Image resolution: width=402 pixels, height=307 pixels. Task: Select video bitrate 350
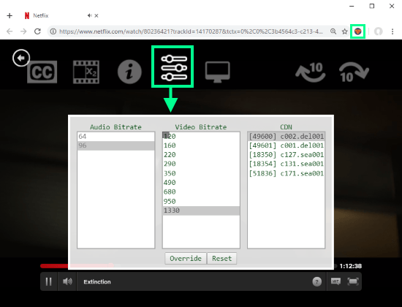tap(201, 173)
